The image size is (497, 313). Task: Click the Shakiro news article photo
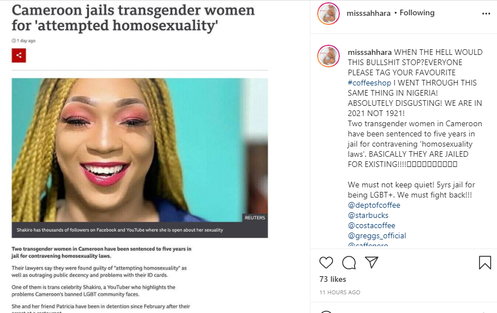click(140, 150)
